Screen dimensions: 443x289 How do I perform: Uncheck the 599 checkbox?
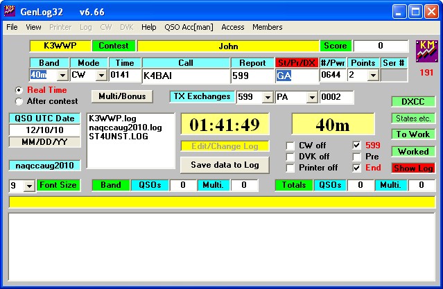pos(356,146)
